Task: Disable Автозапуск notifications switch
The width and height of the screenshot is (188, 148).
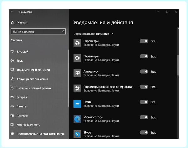Action: [x=144, y=71]
